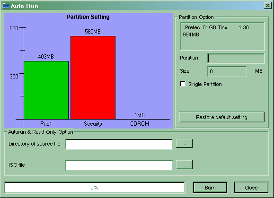The width and height of the screenshot is (274, 198).
Task: Close the Auto Run window
Action: 267,6
